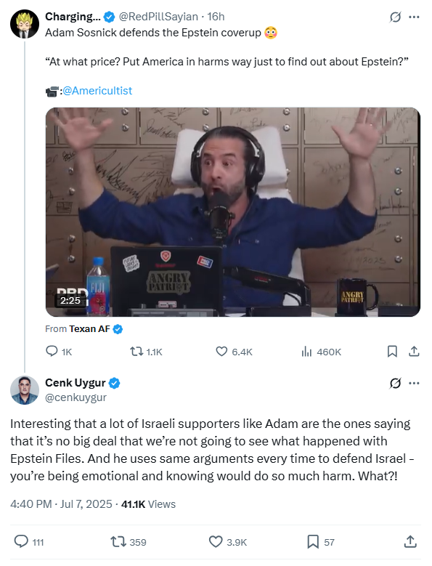Image resolution: width=432 pixels, height=566 pixels.
Task: Open Cenk Uygur's profile name
Action: click(x=76, y=383)
